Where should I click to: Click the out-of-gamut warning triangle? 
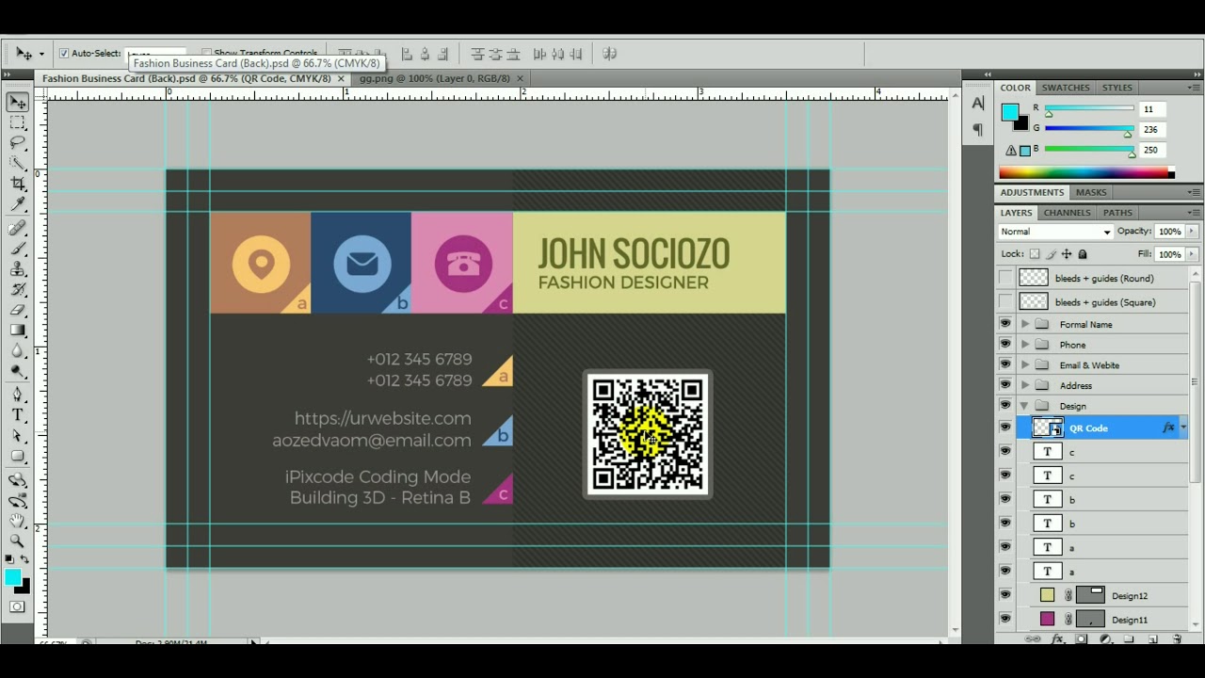(1011, 151)
